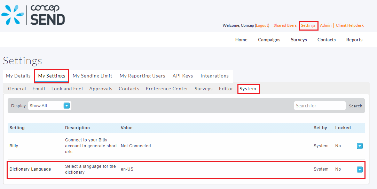377x189 pixels.
Task: Open the Settings link in header
Action: pyautogui.click(x=308, y=25)
